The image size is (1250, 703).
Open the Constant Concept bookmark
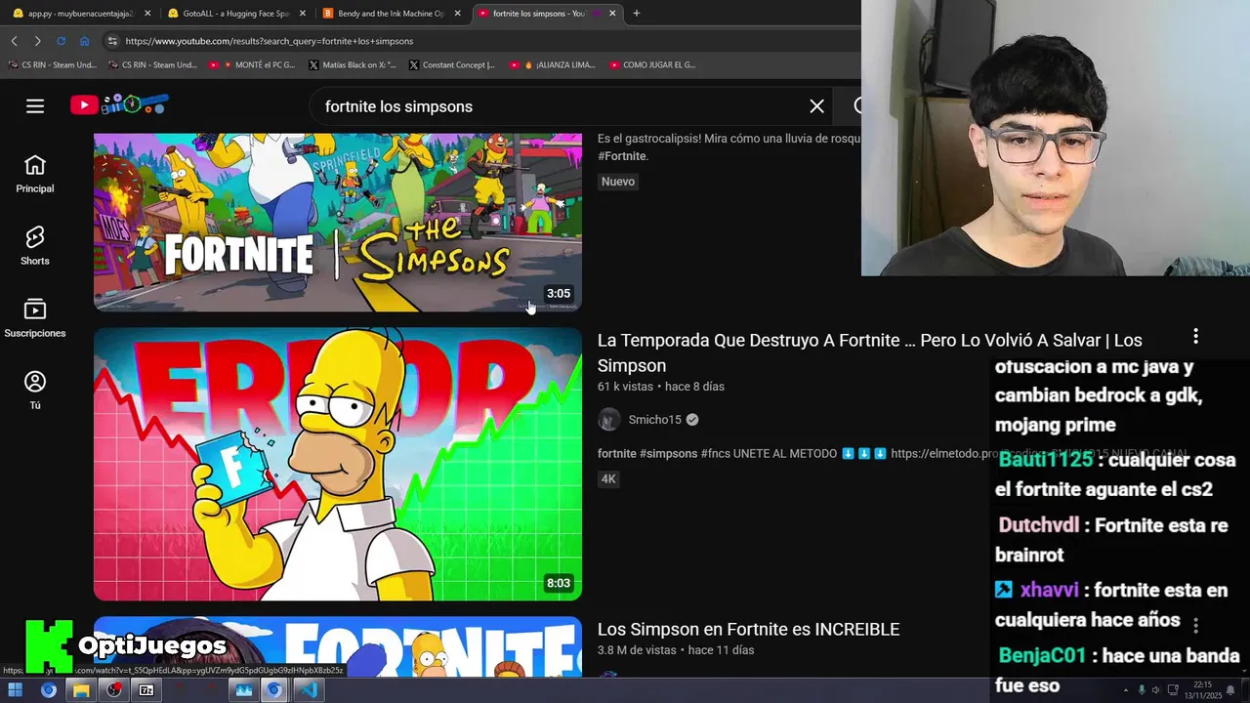coord(452,64)
